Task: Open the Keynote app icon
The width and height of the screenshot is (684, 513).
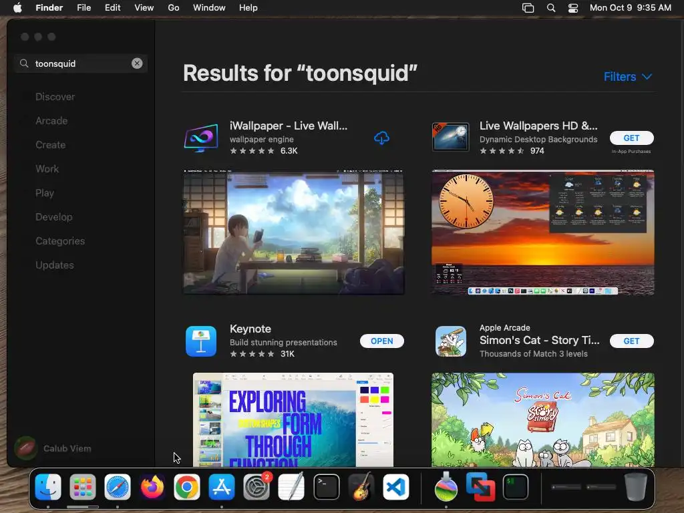Action: [201, 341]
